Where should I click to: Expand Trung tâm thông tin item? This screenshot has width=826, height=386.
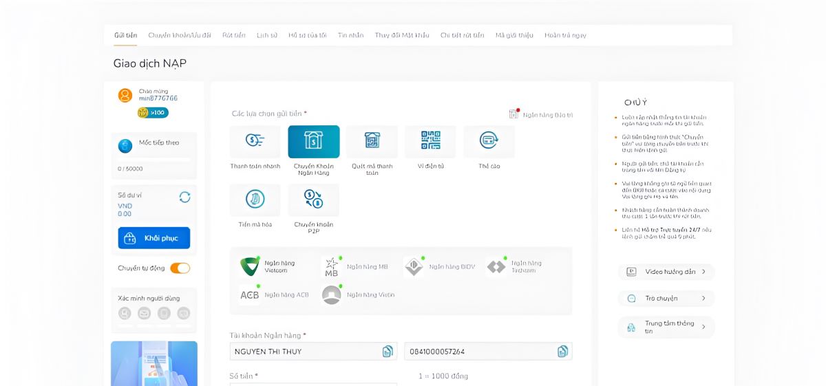coord(666,327)
